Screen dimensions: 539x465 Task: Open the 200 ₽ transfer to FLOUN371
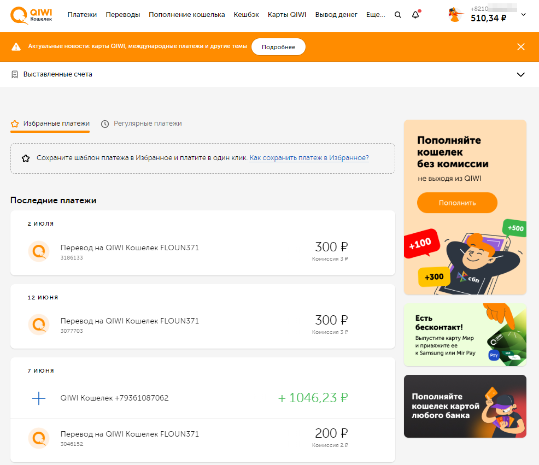pyautogui.click(x=130, y=434)
